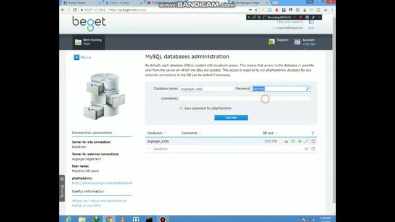Select the asgargar_asdq database row
This screenshot has width=395, height=222.
(x=231, y=141)
